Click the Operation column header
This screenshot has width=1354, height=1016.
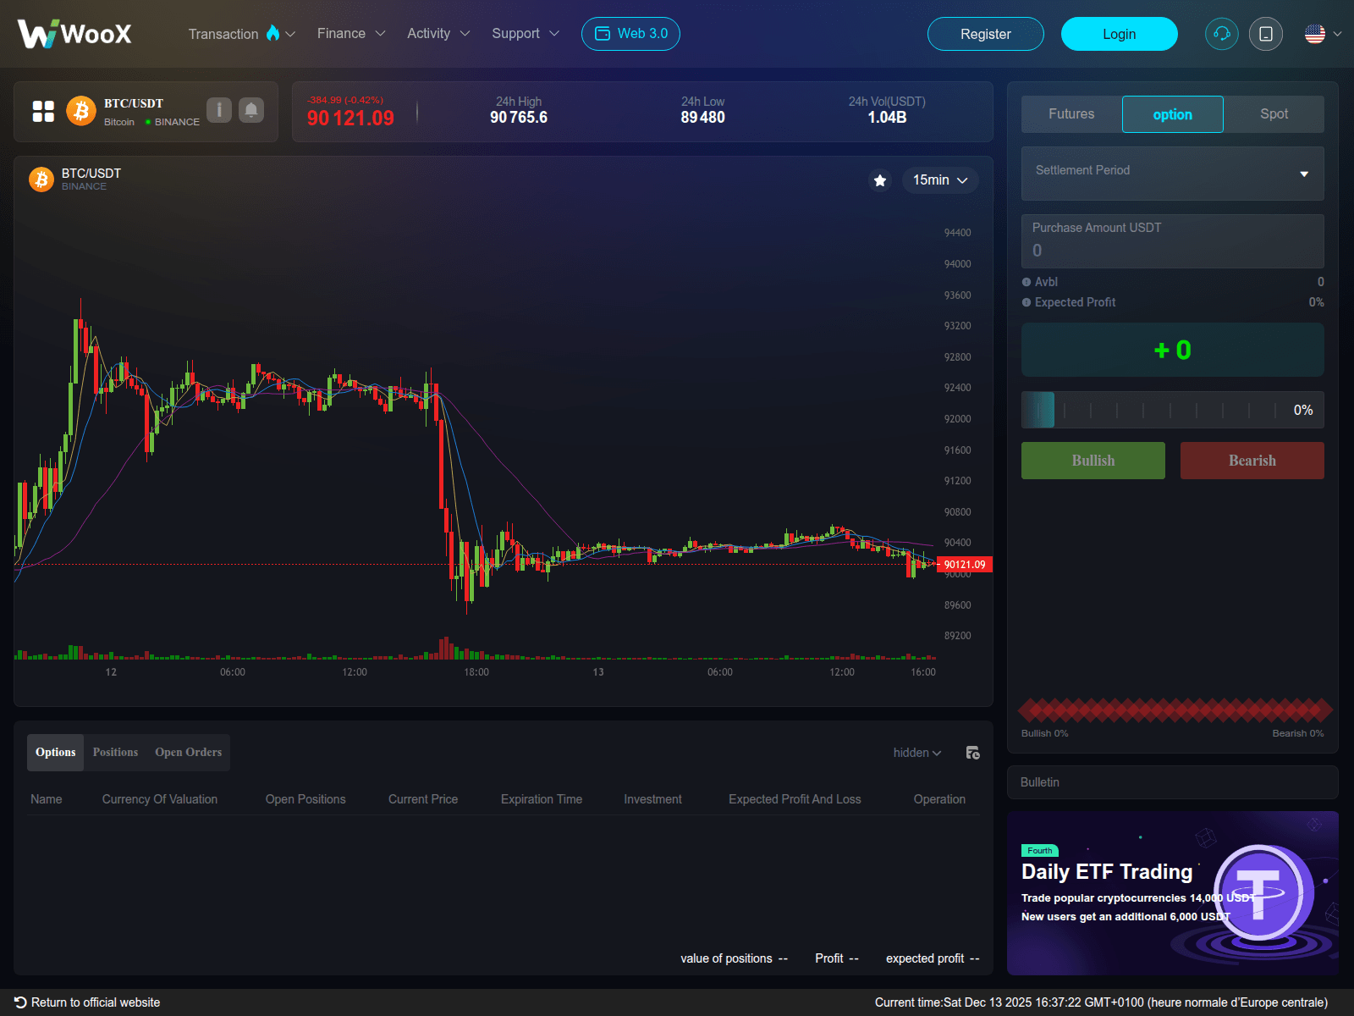pos(939,799)
